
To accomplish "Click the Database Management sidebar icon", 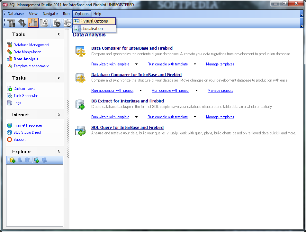I will (10, 45).
